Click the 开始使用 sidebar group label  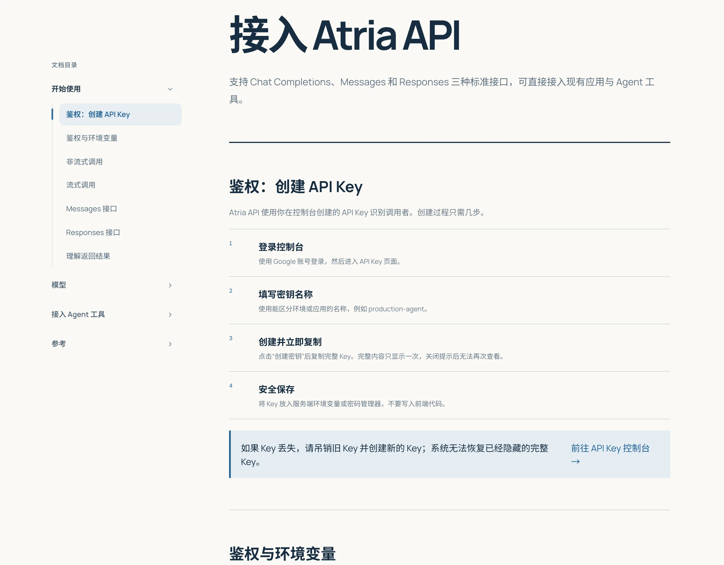pyautogui.click(x=66, y=89)
